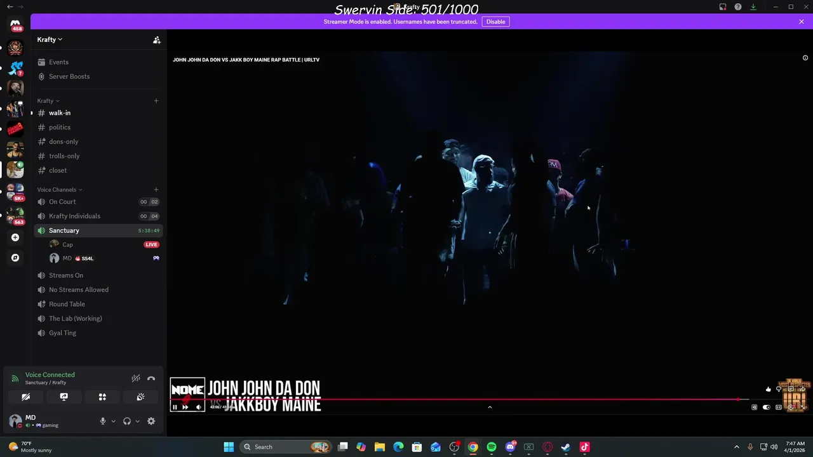813x457 pixels.
Task: Click the taskbar Search box
Action: coord(286,447)
